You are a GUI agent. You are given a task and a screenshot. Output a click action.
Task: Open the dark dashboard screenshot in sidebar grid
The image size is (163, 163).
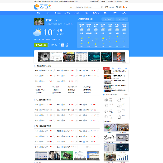click(x=123, y=147)
